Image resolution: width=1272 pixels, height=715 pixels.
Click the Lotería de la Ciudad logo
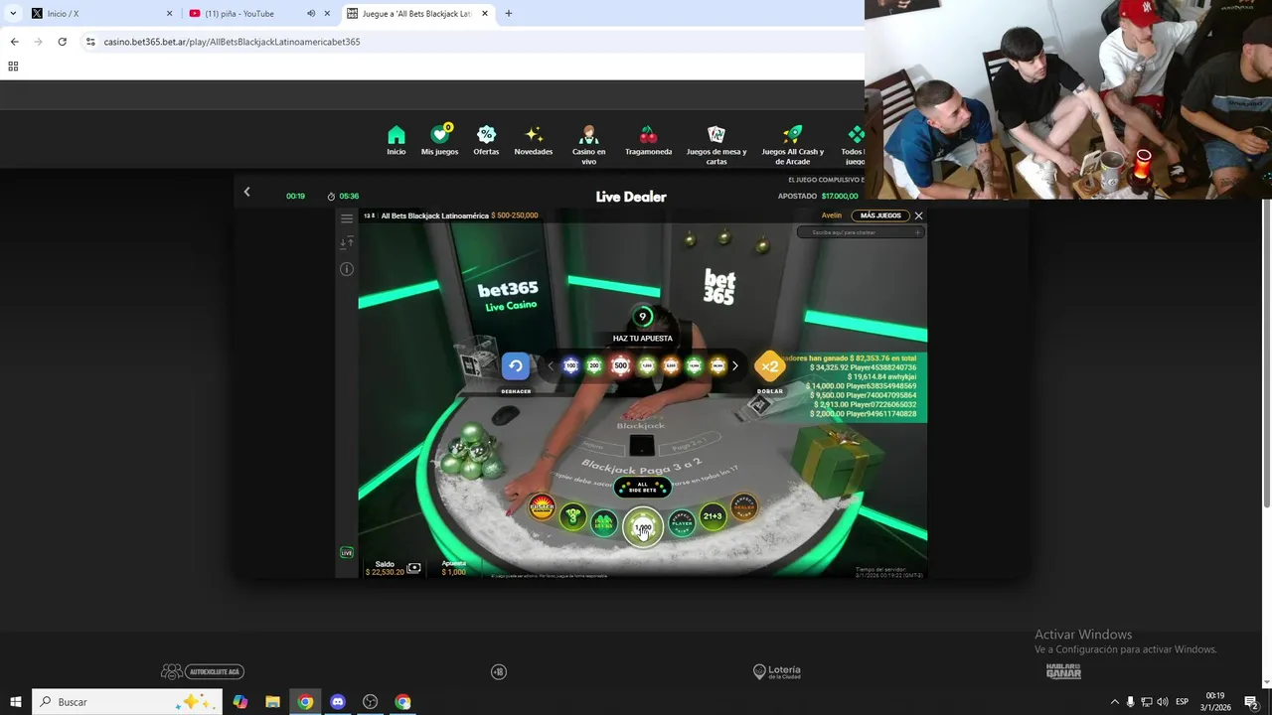coord(776,671)
